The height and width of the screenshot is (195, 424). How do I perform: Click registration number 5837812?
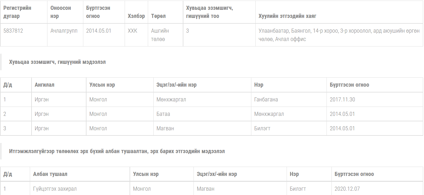coord(13,31)
